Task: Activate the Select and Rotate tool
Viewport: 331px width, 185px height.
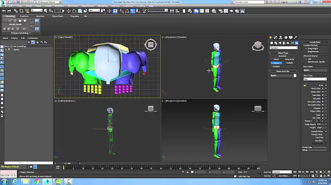Action: (74, 11)
